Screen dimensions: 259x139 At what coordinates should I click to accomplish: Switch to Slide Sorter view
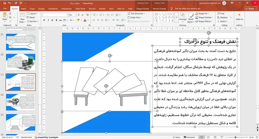[x=208, y=137]
